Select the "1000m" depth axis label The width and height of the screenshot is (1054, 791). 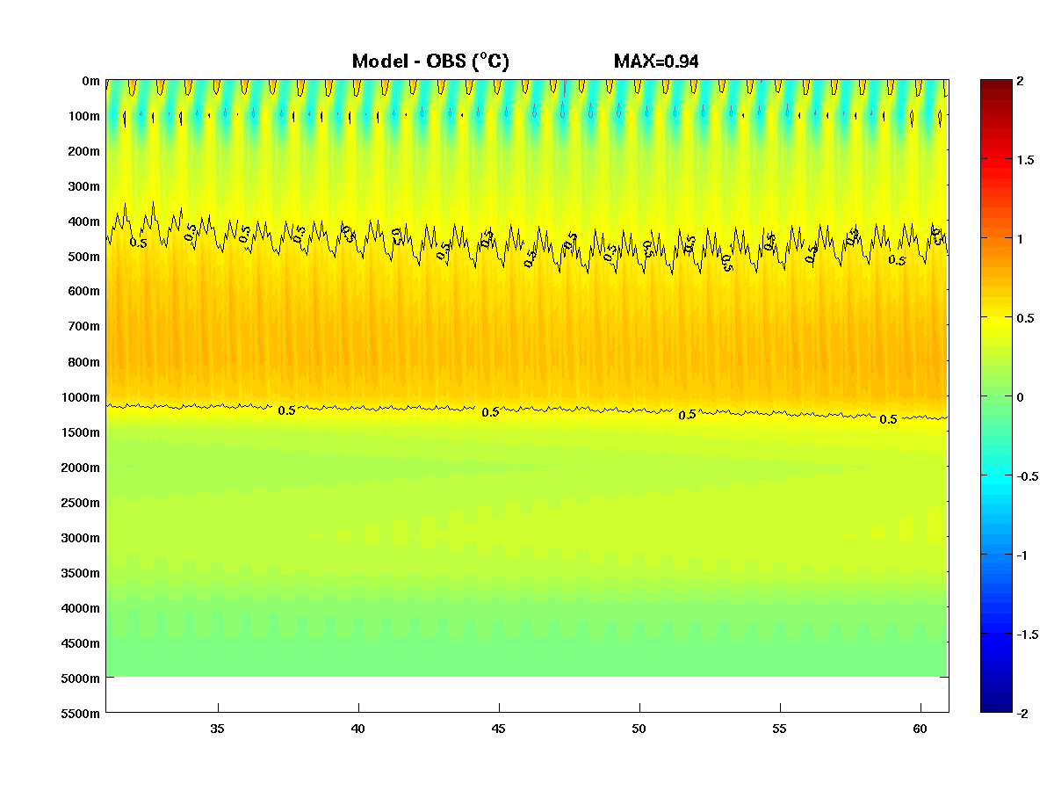point(82,397)
